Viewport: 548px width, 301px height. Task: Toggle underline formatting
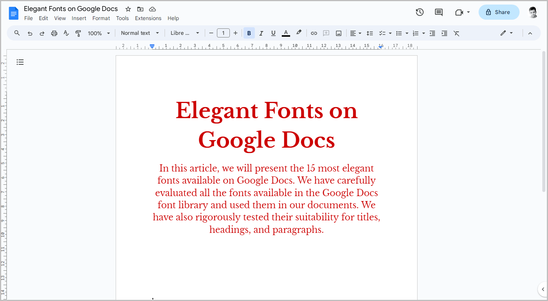pyautogui.click(x=273, y=33)
